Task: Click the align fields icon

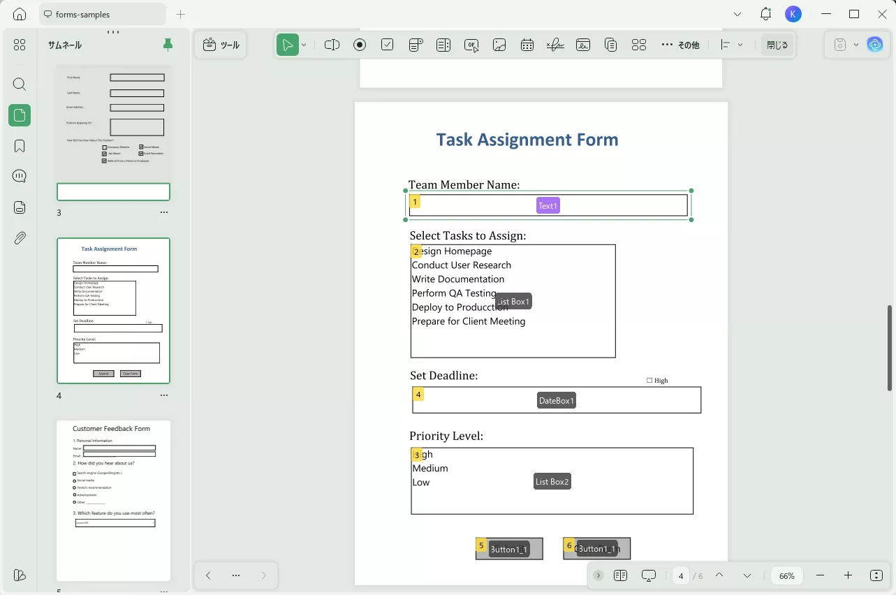Action: point(726,45)
